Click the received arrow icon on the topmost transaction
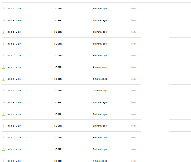The height and width of the screenshot is (162, 191). click(x=4, y=9)
